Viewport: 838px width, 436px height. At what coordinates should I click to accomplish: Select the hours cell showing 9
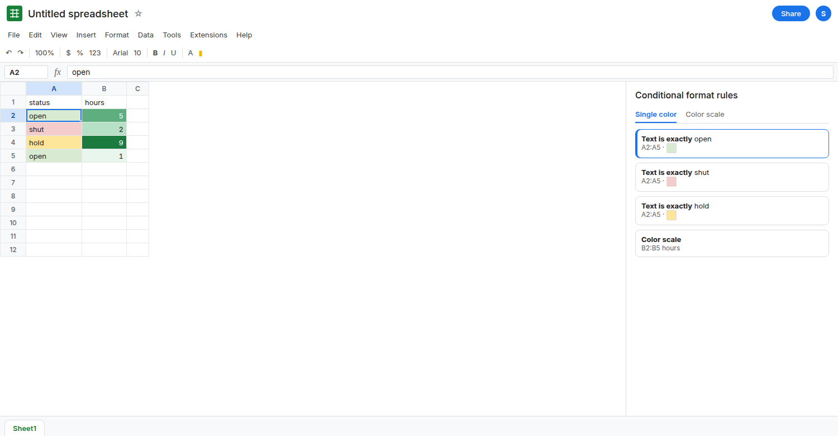[104, 143]
